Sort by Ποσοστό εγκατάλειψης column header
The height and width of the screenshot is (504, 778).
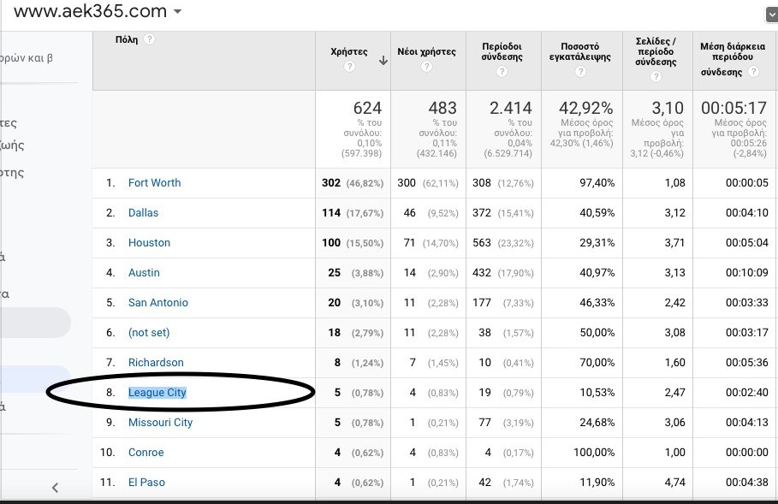[579, 51]
